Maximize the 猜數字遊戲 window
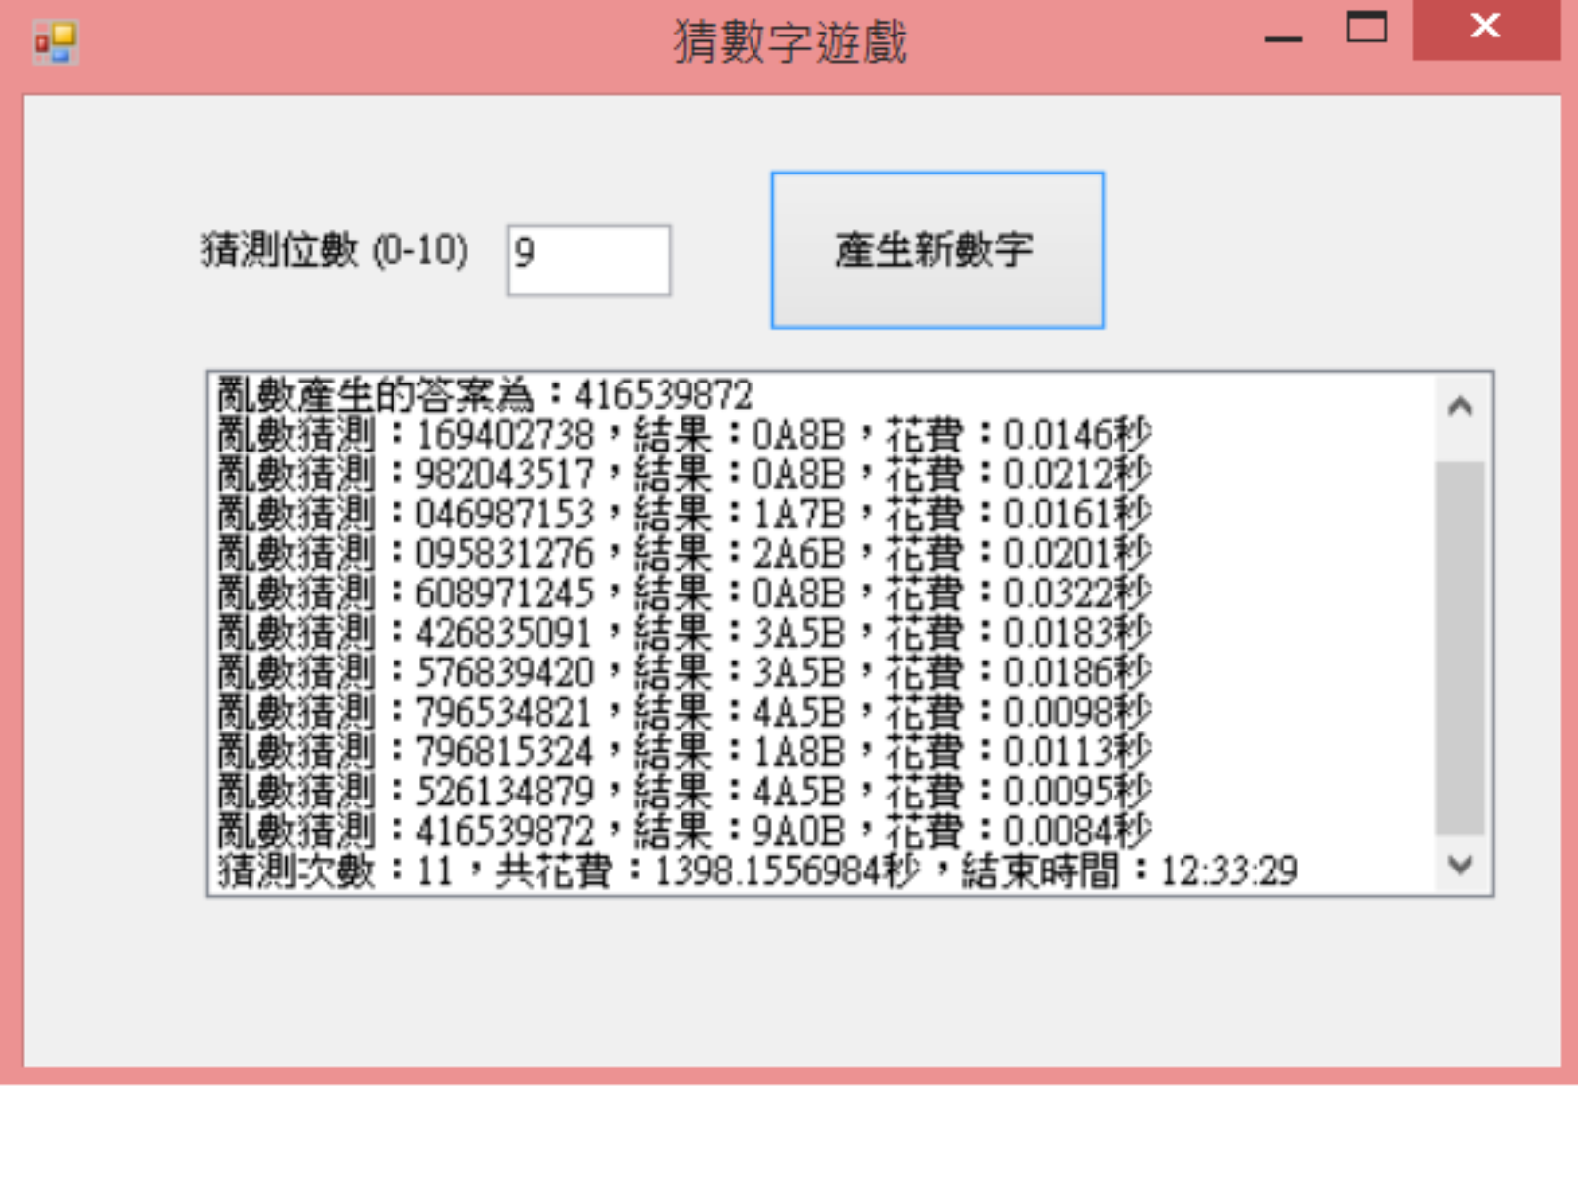 [x=1367, y=28]
